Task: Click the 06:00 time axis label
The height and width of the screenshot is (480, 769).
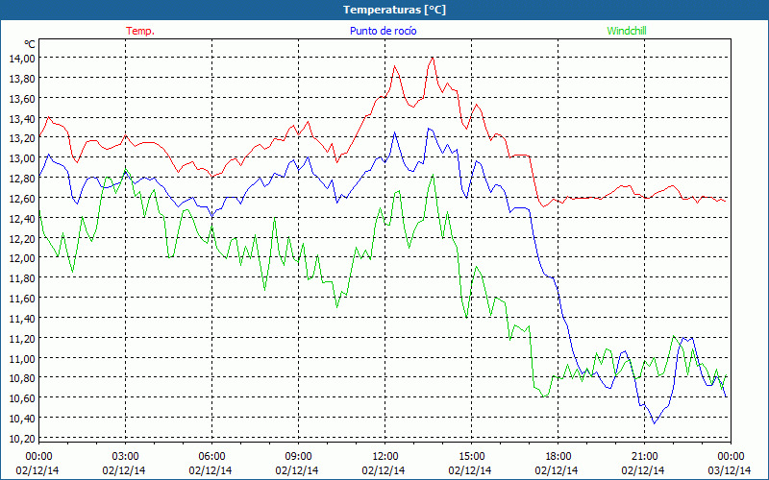Action: coord(211,457)
